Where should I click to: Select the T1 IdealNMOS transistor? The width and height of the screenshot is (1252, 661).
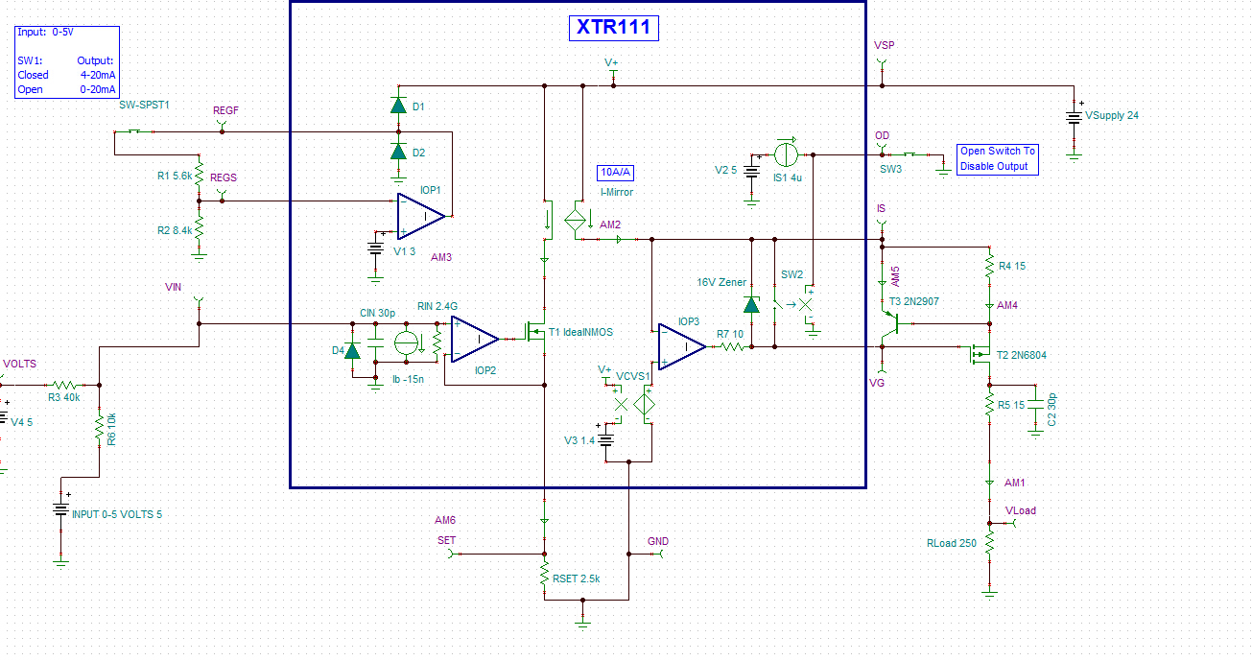coord(535,333)
